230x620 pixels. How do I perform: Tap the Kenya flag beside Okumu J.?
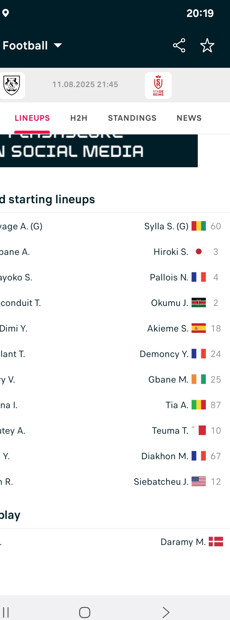point(199,303)
